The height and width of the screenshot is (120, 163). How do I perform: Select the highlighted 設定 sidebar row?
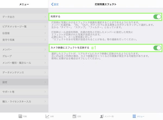click(24, 82)
